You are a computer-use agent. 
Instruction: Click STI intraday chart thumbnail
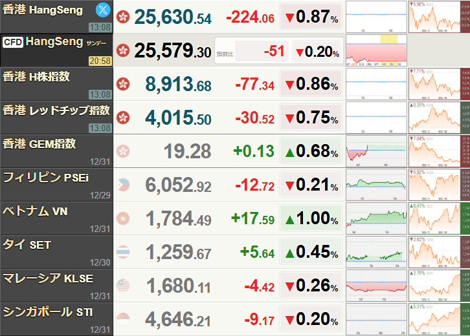pos(377,319)
